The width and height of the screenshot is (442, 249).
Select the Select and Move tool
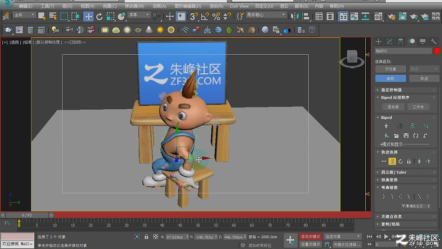88,16
